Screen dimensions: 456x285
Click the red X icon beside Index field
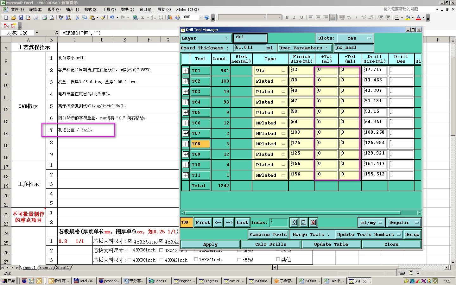(313, 222)
